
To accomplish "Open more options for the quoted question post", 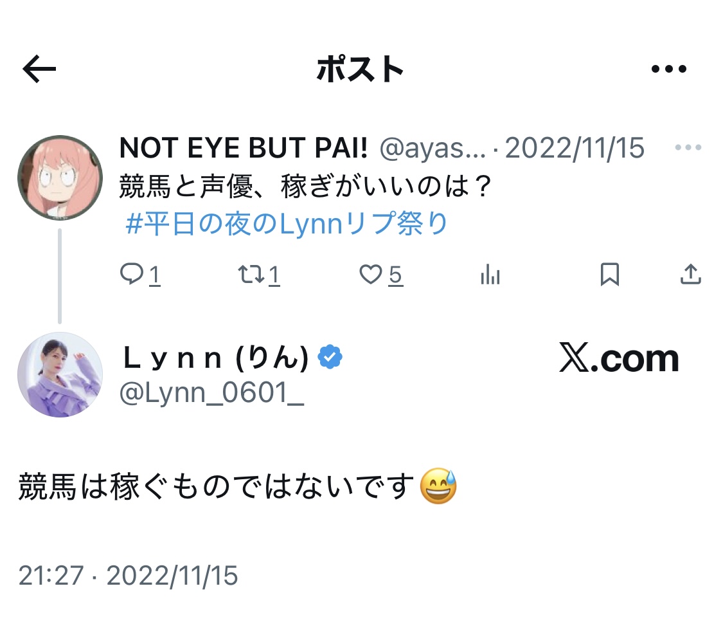I will pyautogui.click(x=688, y=148).
